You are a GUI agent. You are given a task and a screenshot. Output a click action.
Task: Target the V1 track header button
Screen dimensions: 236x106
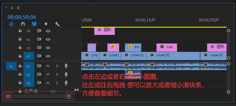(x=29, y=56)
